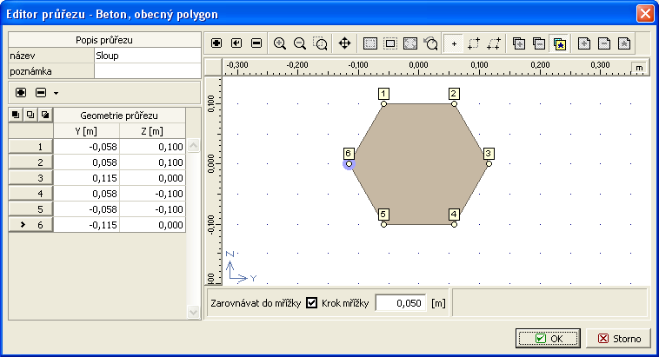This screenshot has width=659, height=357.
Task: Cancel with the Storno button
Action: tap(619, 339)
